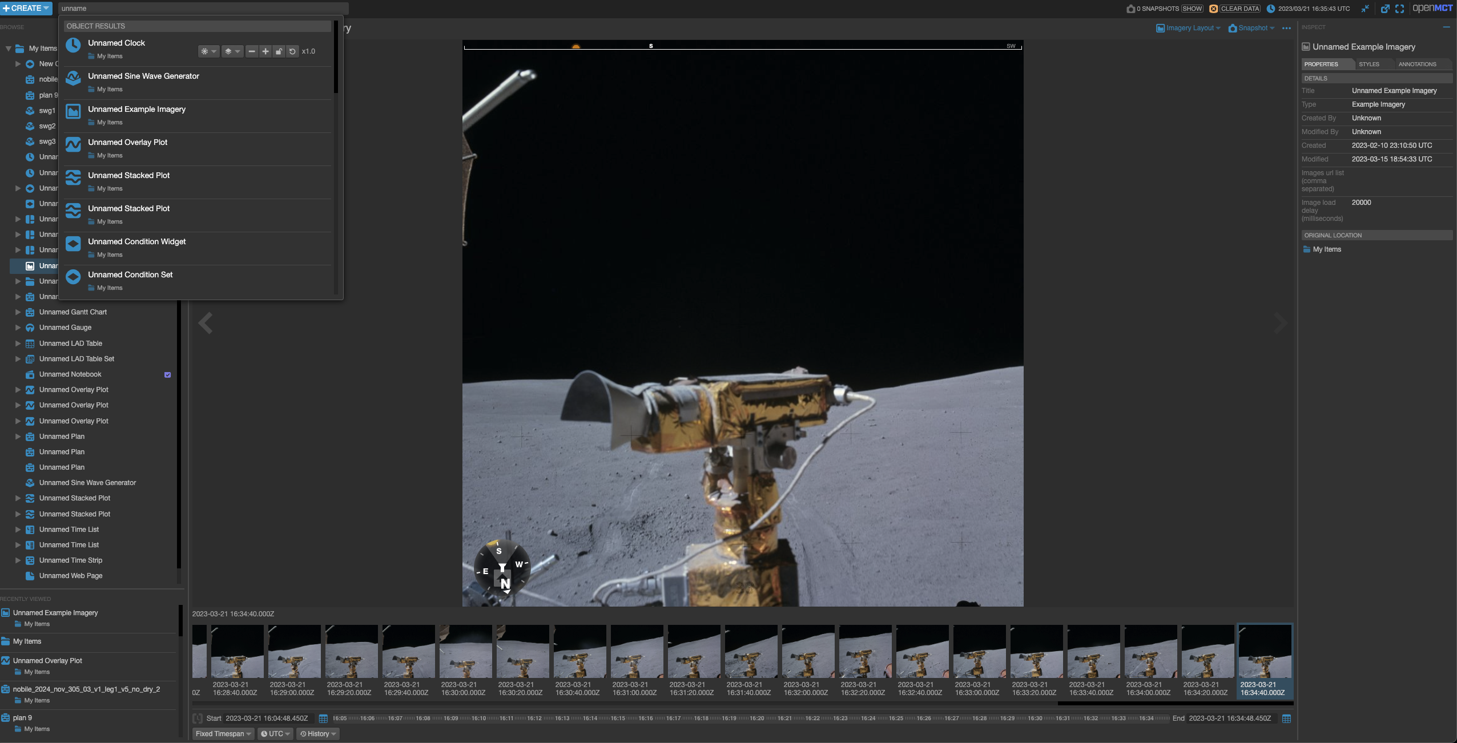Switch to the Annotations tab
Screen dimensions: 1457x743
1418,64
